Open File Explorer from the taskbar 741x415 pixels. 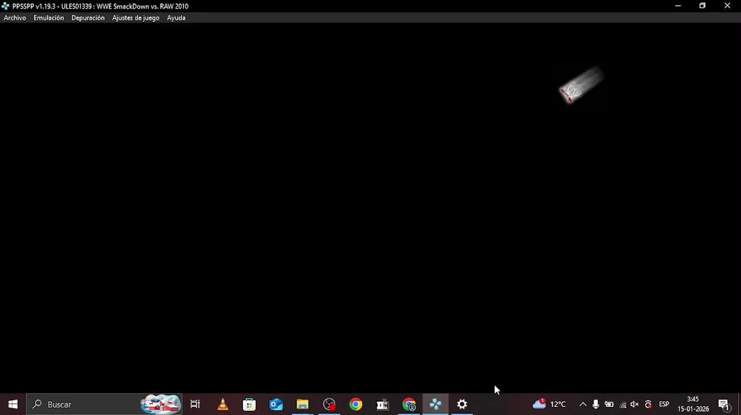click(302, 405)
